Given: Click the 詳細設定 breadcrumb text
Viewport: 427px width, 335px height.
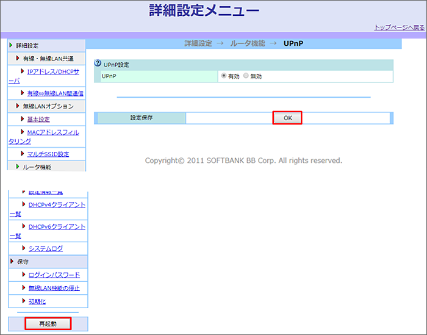Looking at the screenshot, I should click(x=198, y=43).
